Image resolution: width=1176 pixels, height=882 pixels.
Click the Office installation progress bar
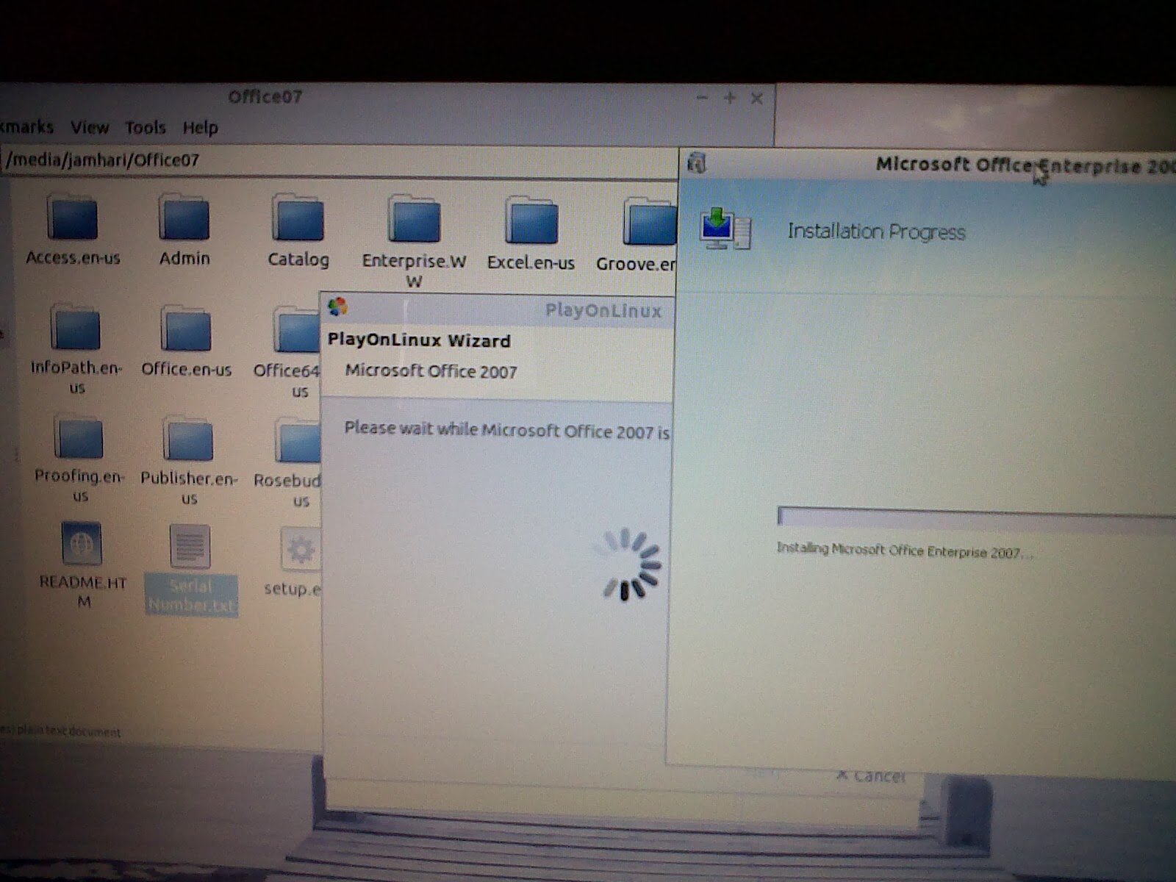click(977, 517)
